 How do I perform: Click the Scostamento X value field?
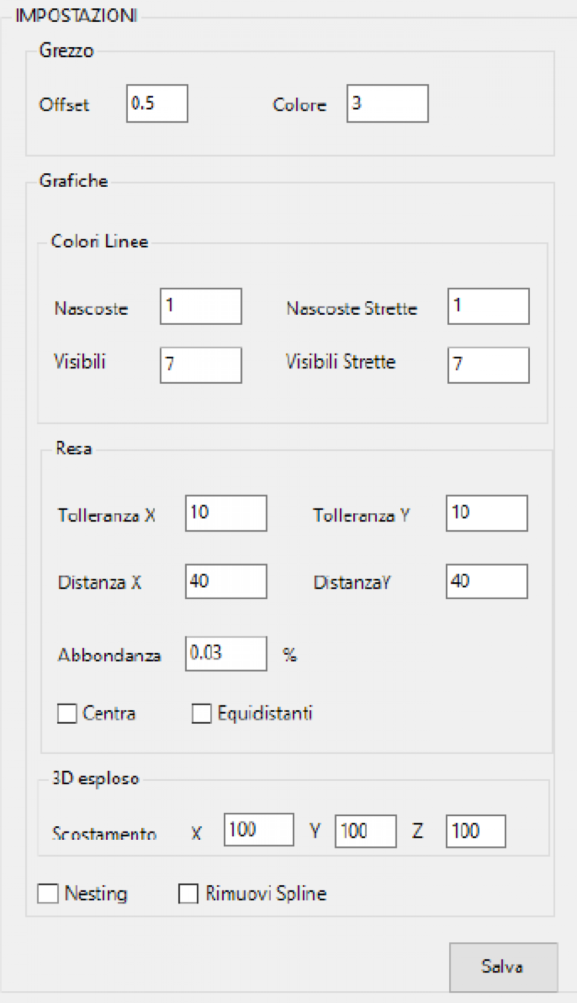click(x=258, y=830)
